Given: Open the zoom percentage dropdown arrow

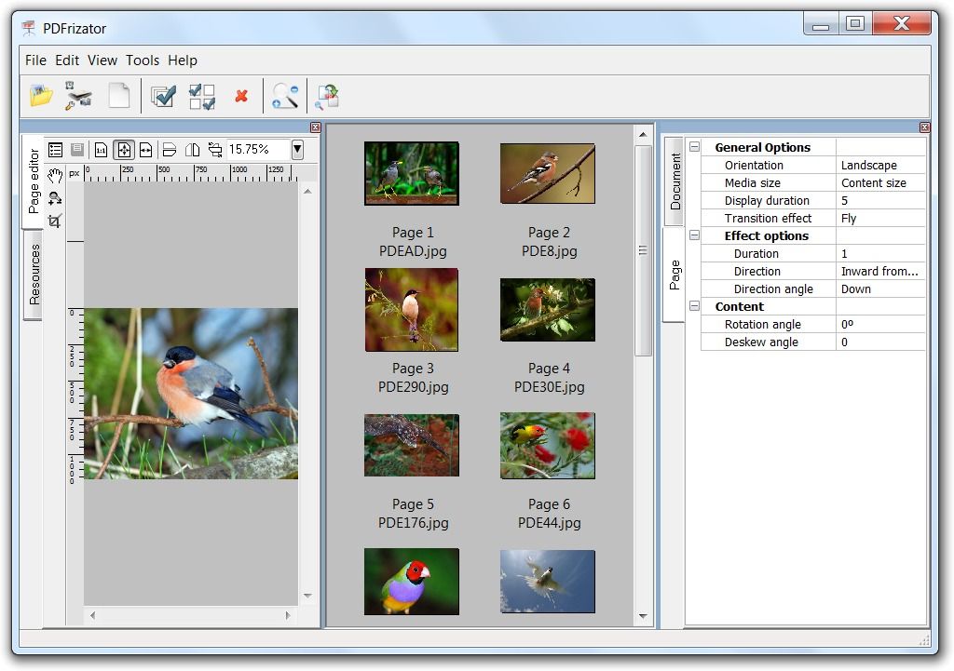Looking at the screenshot, I should click(x=297, y=149).
